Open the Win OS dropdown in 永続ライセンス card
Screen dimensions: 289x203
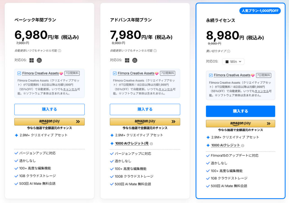click(233, 61)
